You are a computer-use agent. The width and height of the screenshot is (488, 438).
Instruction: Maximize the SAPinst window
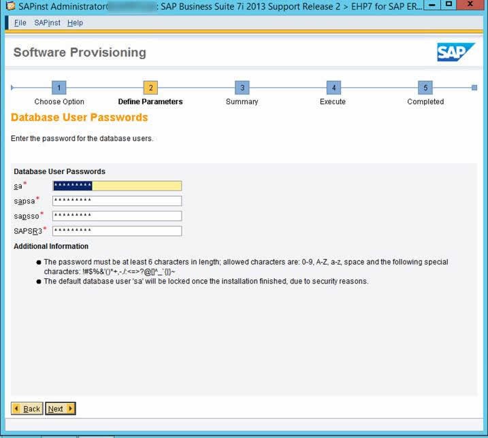pos(449,5)
